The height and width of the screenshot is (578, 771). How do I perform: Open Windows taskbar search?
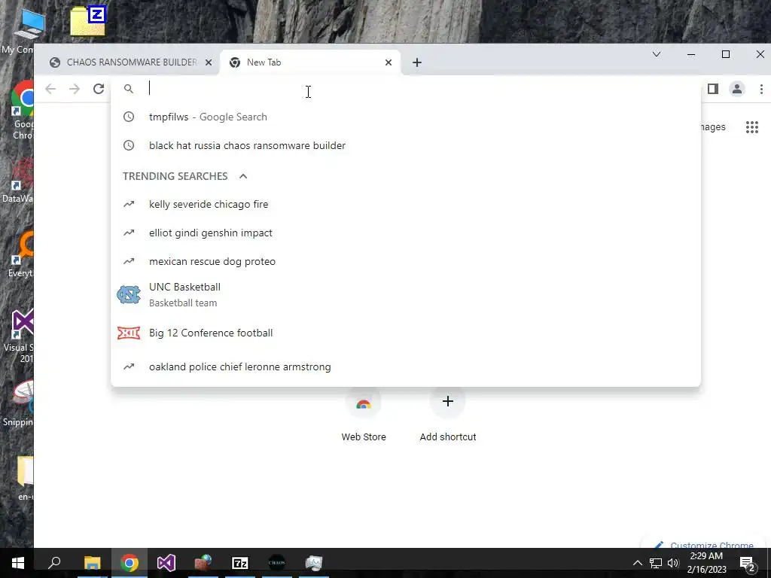(x=54, y=563)
